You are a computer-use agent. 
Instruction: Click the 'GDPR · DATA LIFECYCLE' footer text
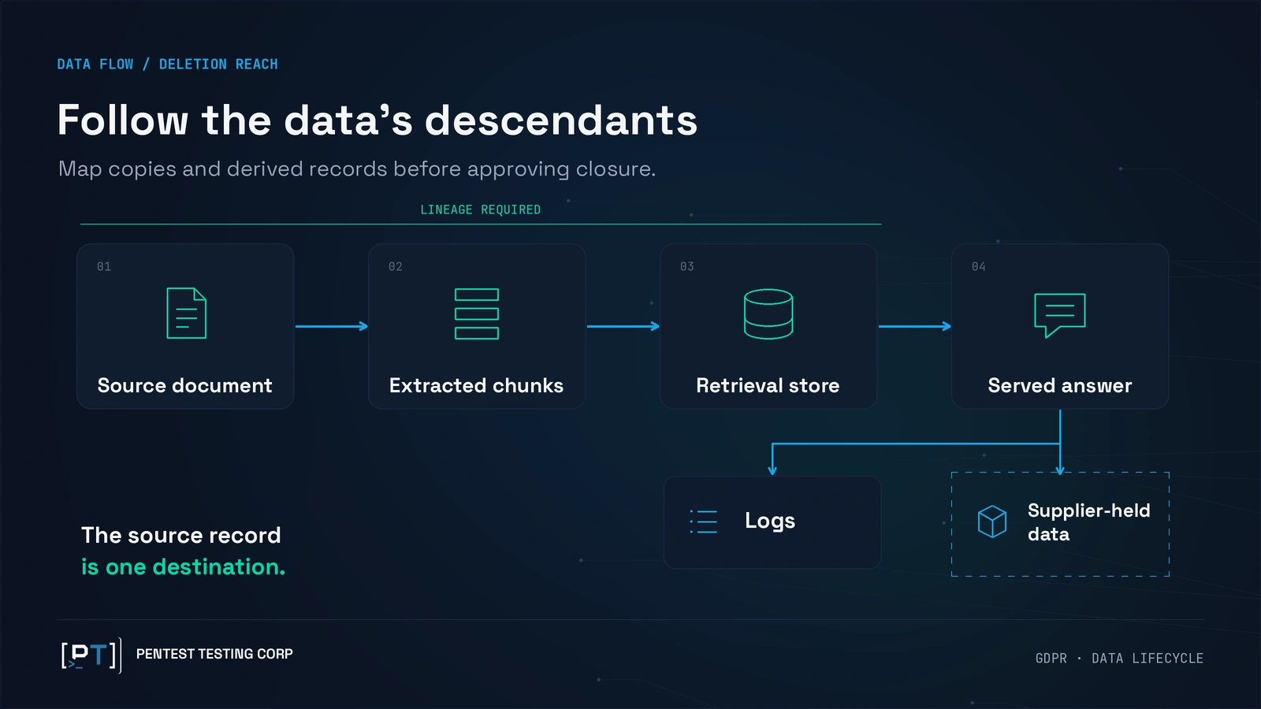(x=1119, y=659)
